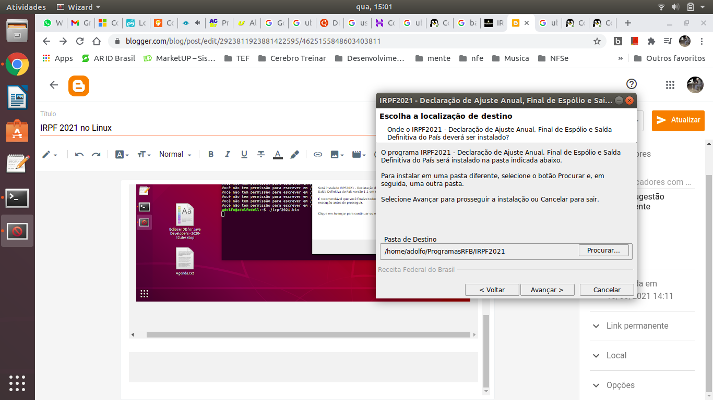Click the Atualizar button

click(x=678, y=120)
